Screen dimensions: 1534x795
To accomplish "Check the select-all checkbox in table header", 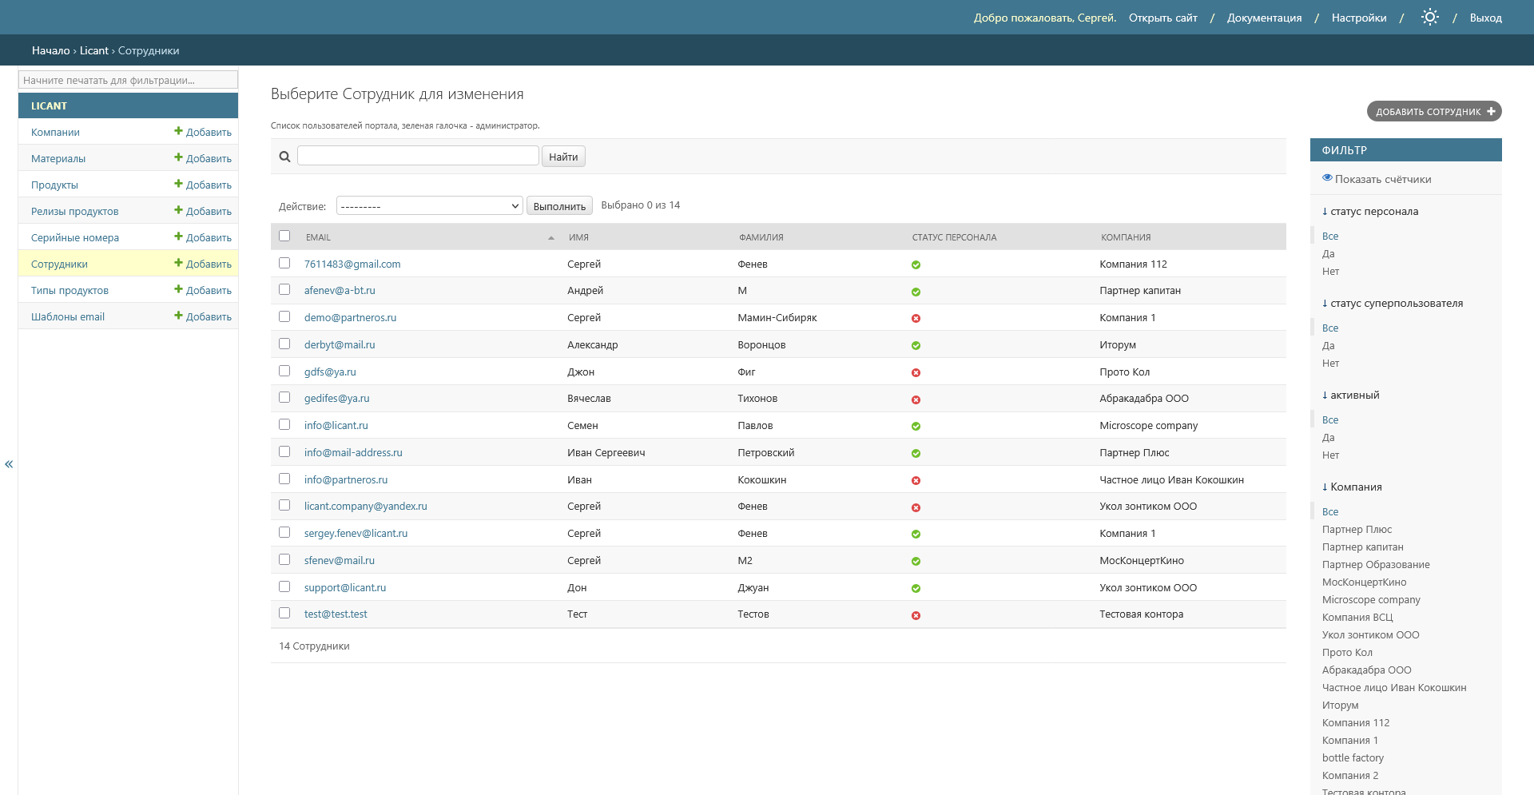I will point(284,236).
